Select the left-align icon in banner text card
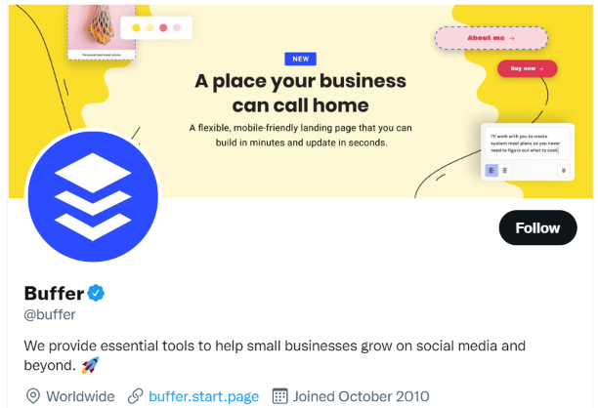 tap(491, 170)
